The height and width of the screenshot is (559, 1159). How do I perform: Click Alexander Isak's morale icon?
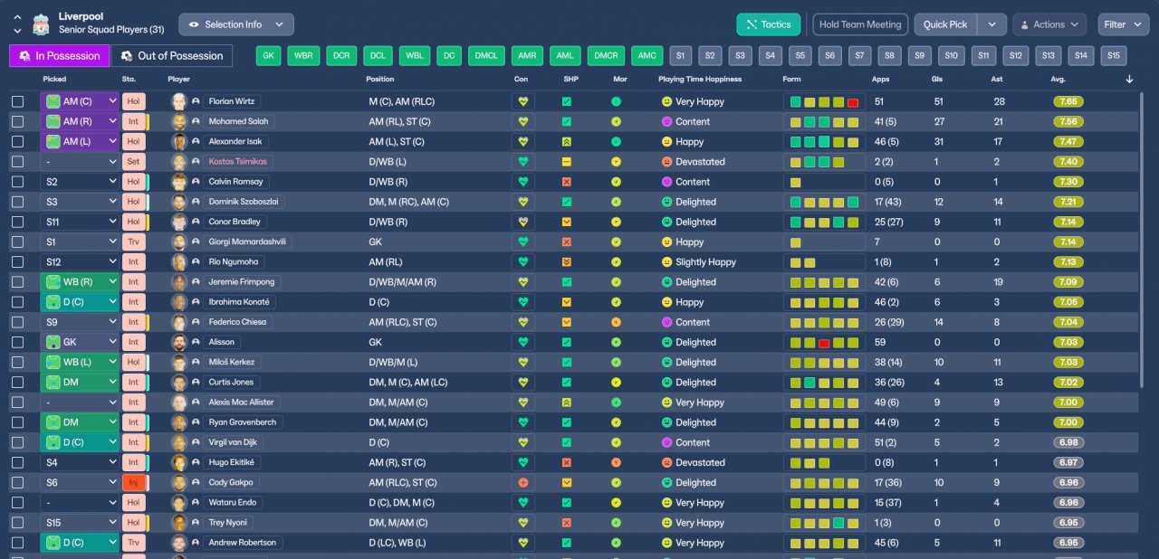tap(616, 142)
